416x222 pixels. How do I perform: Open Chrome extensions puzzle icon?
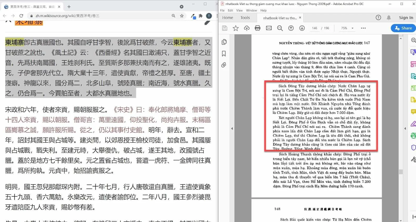[x=200, y=16]
